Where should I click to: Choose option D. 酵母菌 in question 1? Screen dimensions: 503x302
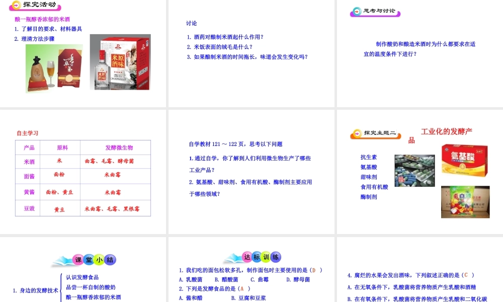(298, 279)
